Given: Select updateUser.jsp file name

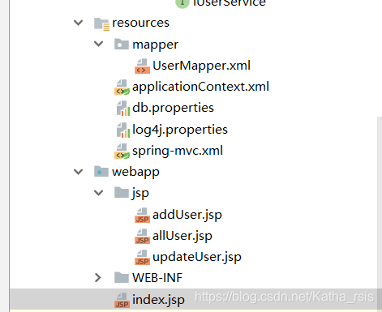Looking at the screenshot, I should coord(197,258).
